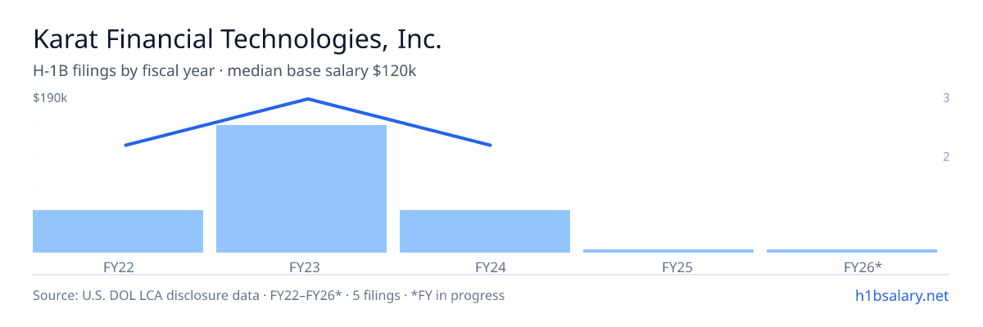983x327 pixels.
Task: Click the right axis value 3
Action: pos(946,98)
